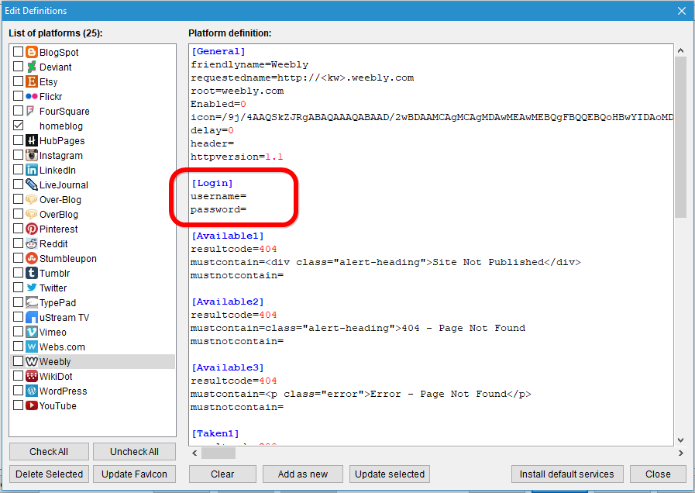Click the vertical scrollbar thumb
This screenshot has height=493, width=695.
(680, 137)
